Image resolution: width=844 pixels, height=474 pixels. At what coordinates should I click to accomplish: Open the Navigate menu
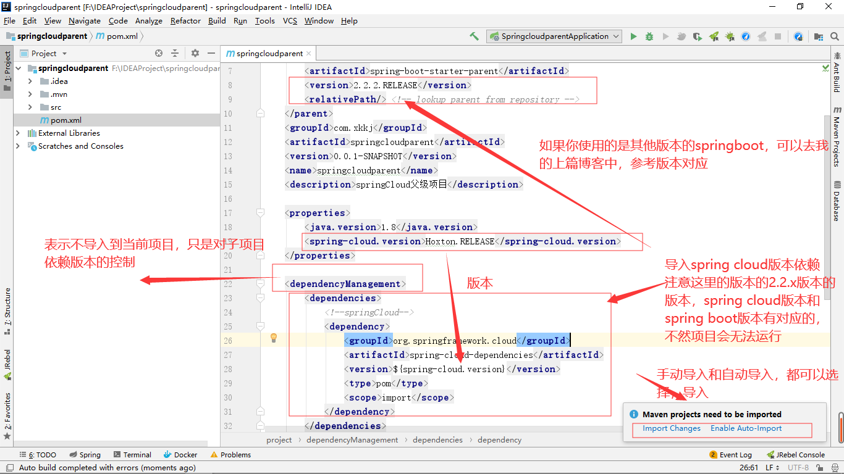[x=85, y=20]
